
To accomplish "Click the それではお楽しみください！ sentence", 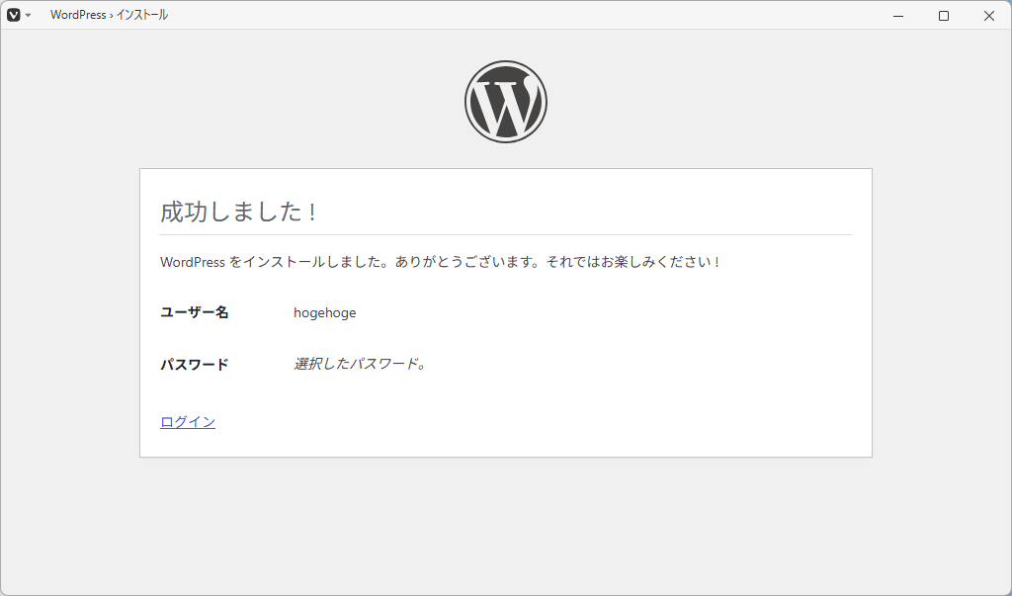I will (x=633, y=262).
